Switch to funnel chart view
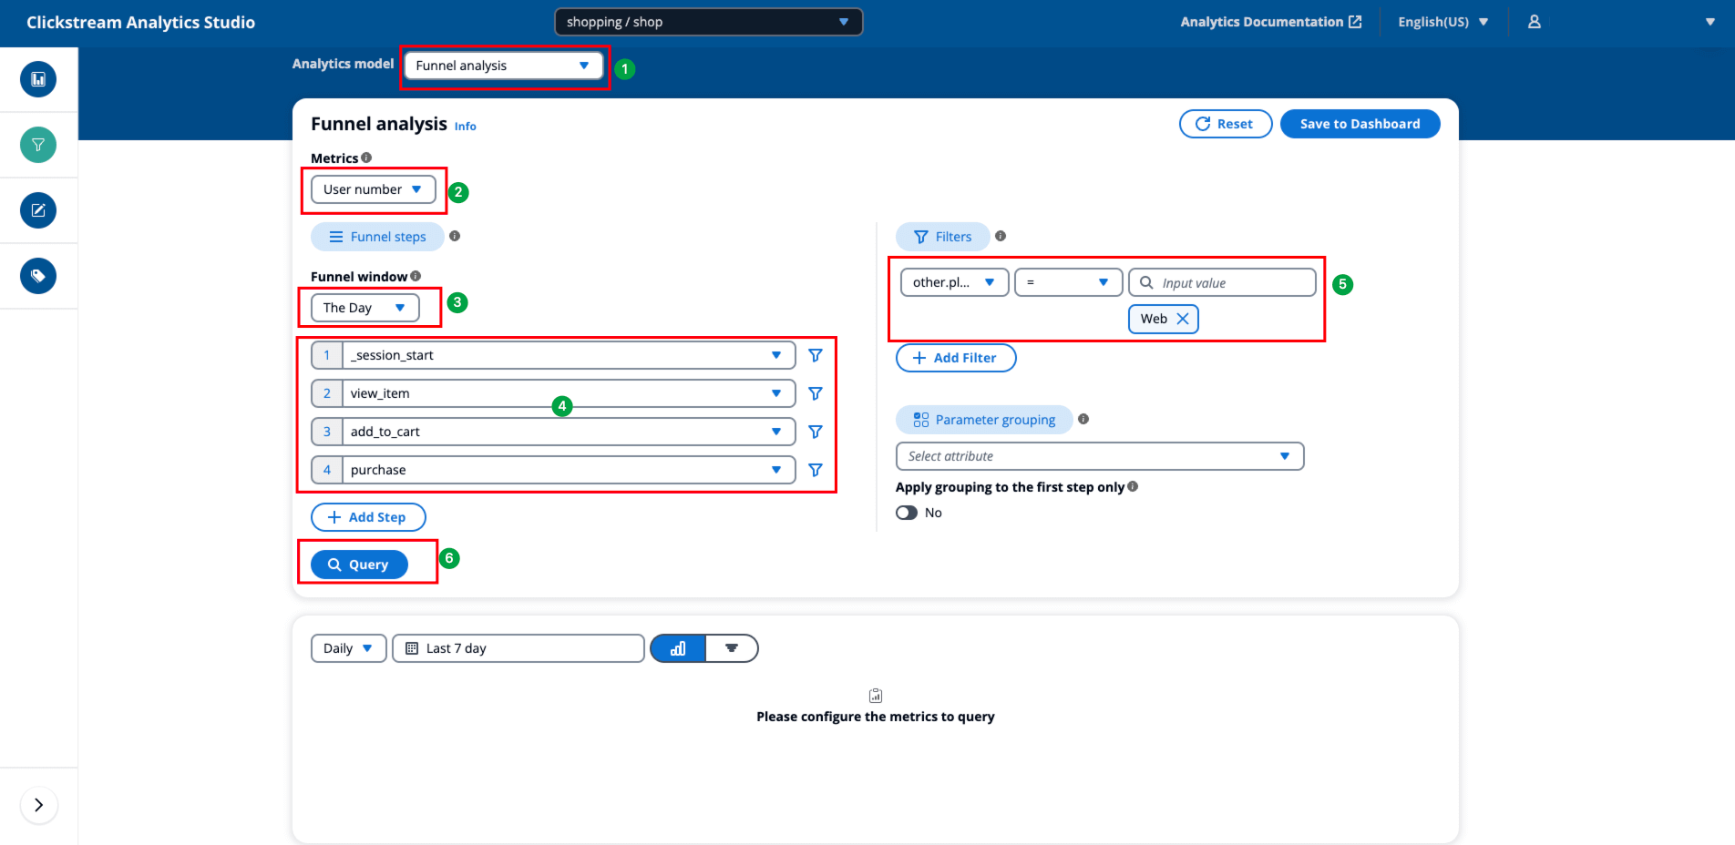The height and width of the screenshot is (845, 1735). [x=732, y=648]
